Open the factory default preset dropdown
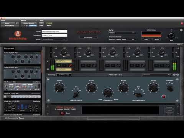This screenshot has width=184, height=138. [x=29, y=23]
